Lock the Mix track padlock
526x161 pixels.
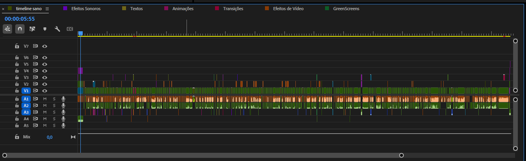[17, 137]
